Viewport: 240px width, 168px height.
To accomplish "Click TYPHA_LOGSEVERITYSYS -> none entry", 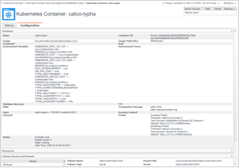I will (x=52, y=96).
